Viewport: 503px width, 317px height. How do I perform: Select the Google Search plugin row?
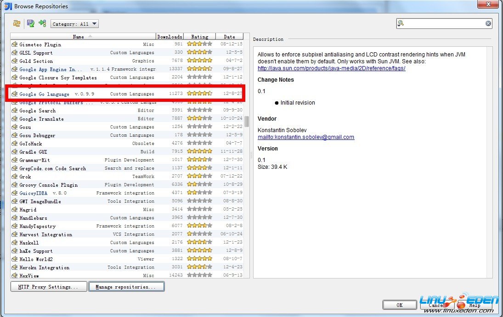click(x=127, y=110)
